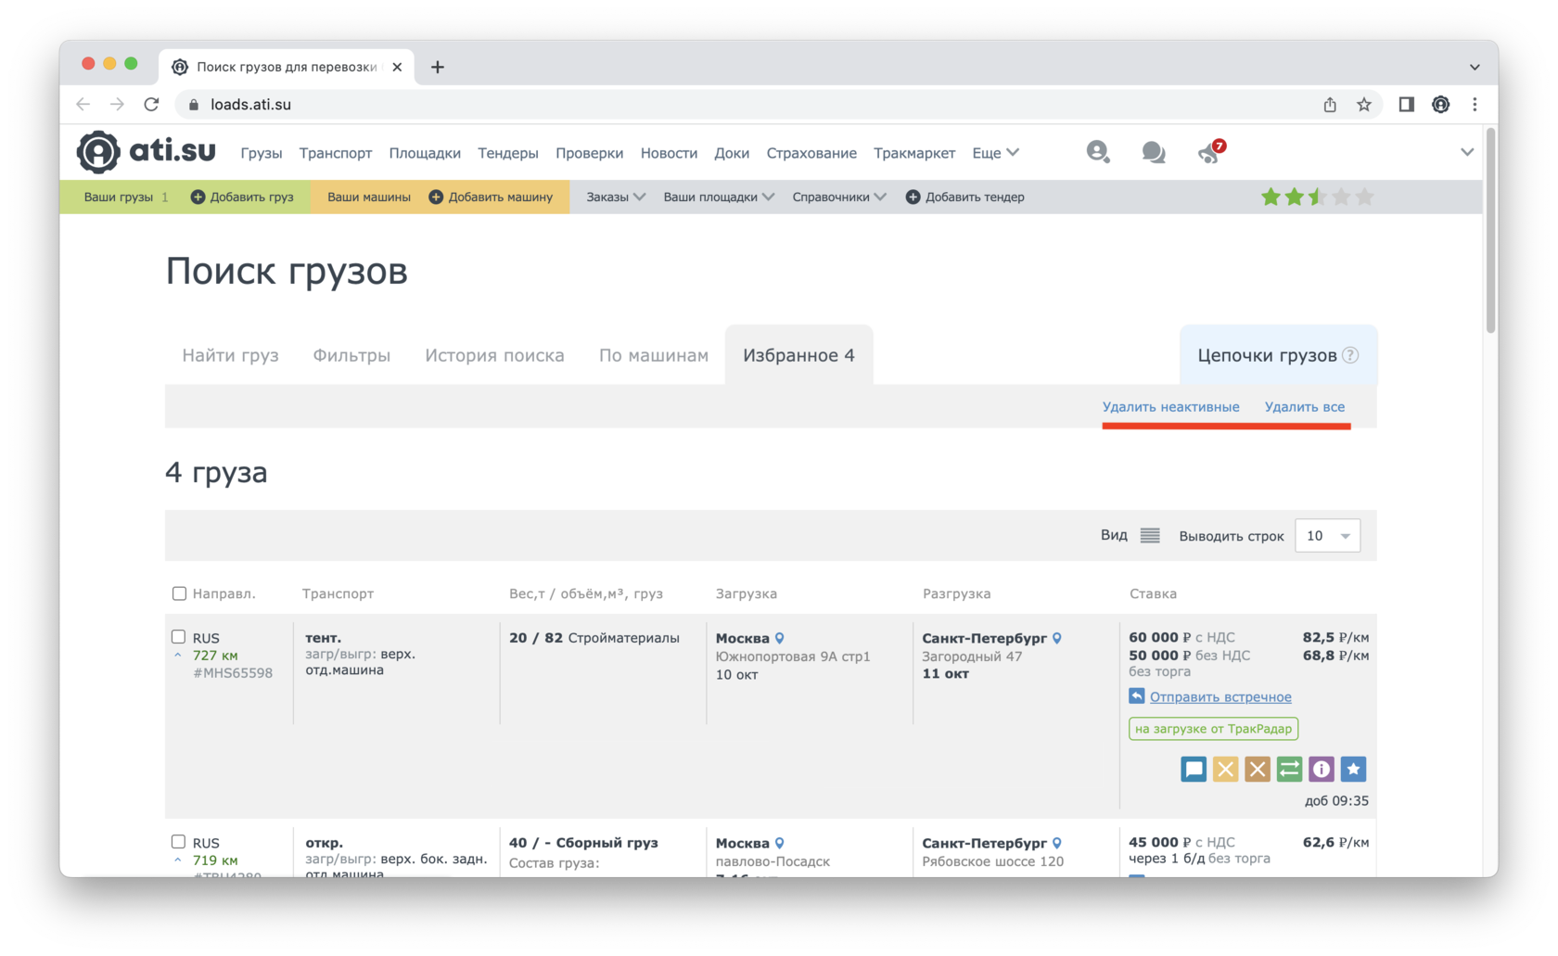Click the brown X icon on first cargo
The width and height of the screenshot is (1558, 956).
click(x=1258, y=769)
